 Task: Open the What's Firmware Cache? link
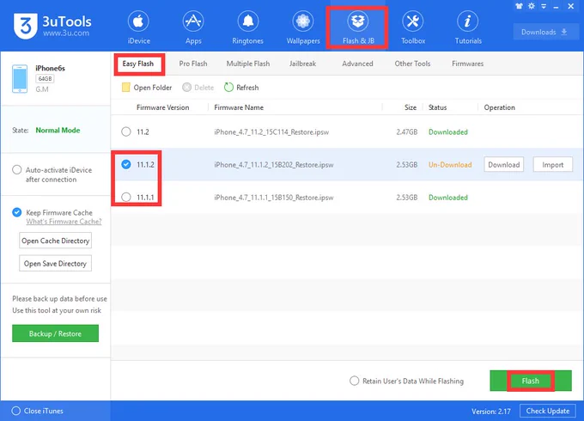(64, 222)
